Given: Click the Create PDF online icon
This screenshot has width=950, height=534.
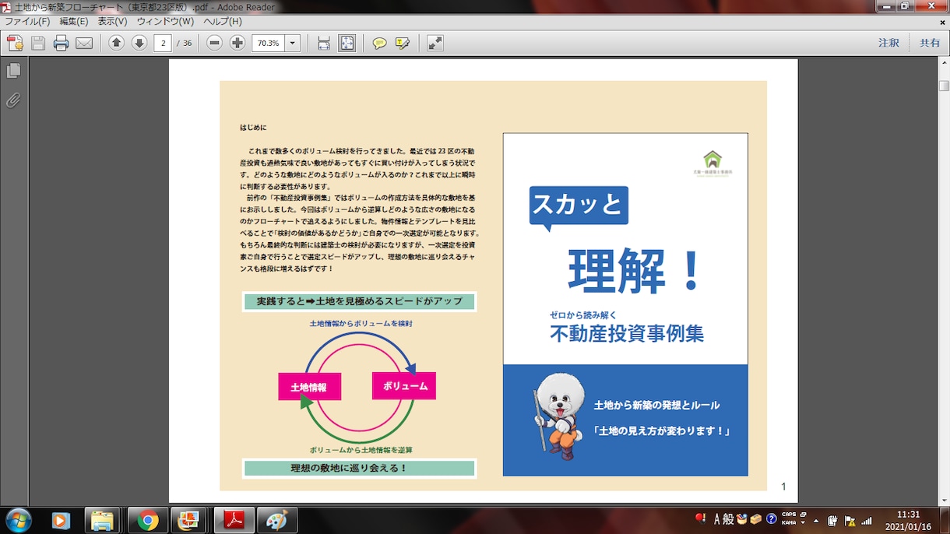Looking at the screenshot, I should [14, 44].
